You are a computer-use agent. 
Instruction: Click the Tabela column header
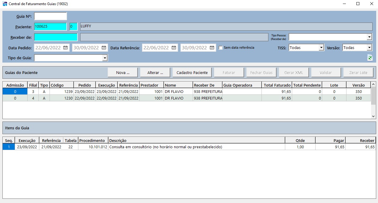[71, 140]
